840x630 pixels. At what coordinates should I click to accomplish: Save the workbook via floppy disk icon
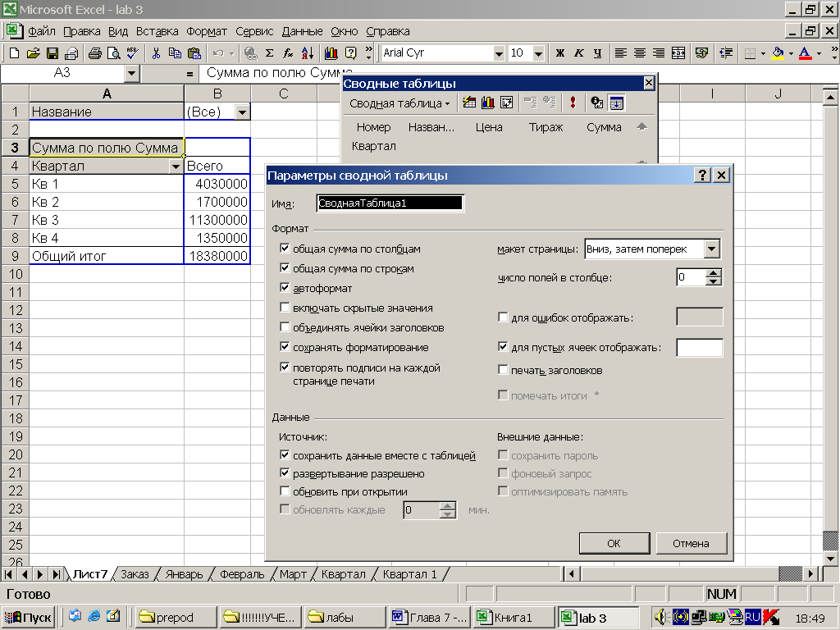[x=52, y=53]
